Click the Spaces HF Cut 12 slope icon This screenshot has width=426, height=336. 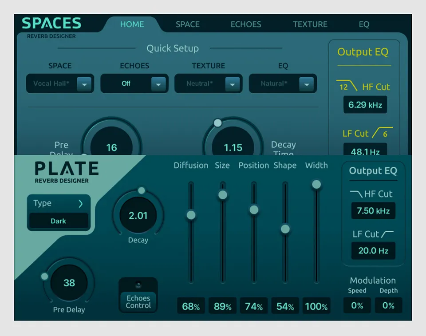347,86
